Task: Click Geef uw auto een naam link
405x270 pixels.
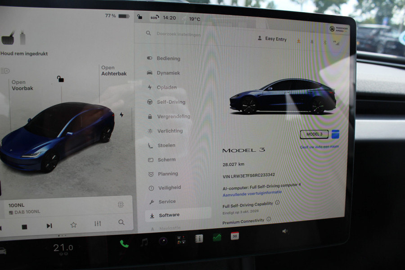Action: [x=319, y=147]
